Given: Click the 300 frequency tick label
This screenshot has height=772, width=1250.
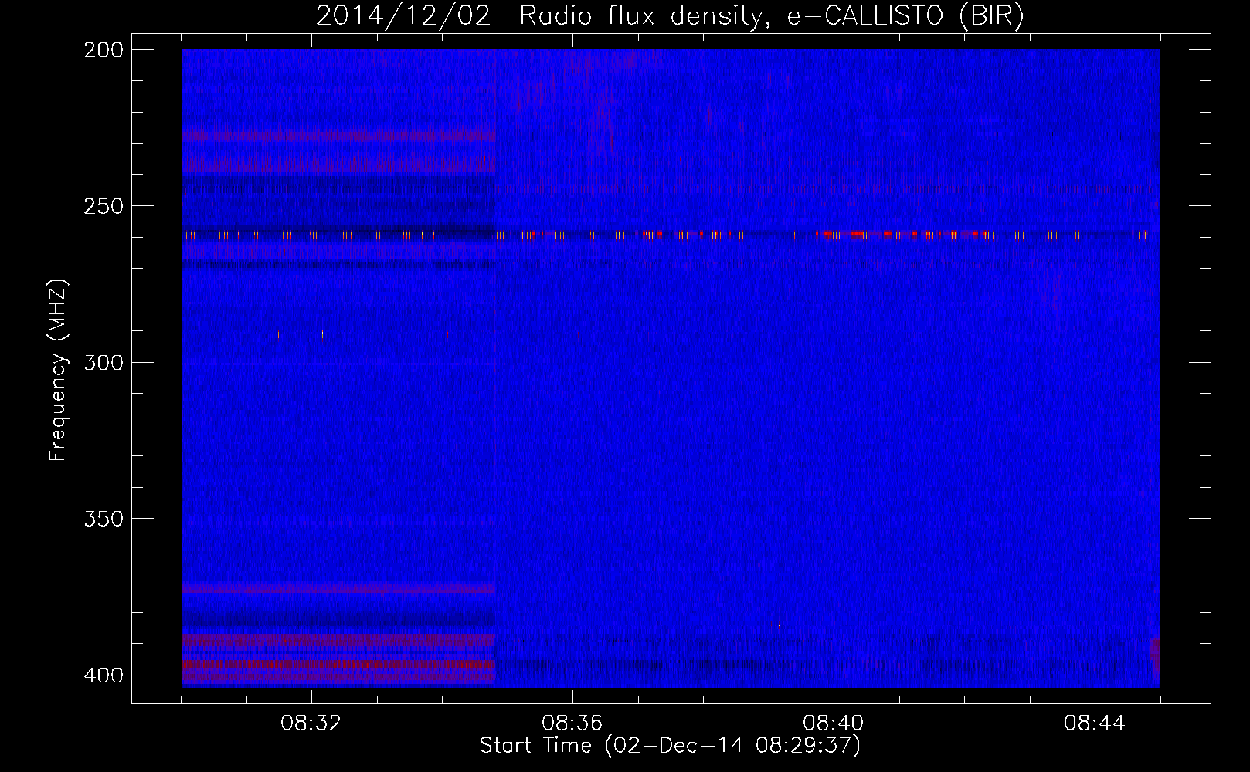Looking at the screenshot, I should pos(103,362).
